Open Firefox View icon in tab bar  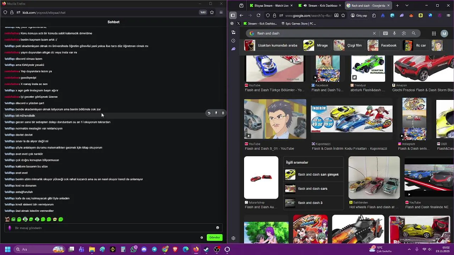241,6
